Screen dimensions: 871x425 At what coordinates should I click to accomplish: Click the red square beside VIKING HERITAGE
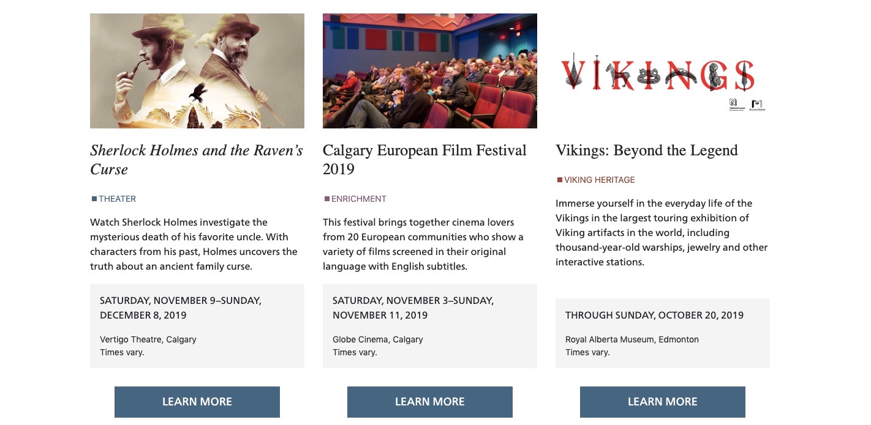pos(560,180)
